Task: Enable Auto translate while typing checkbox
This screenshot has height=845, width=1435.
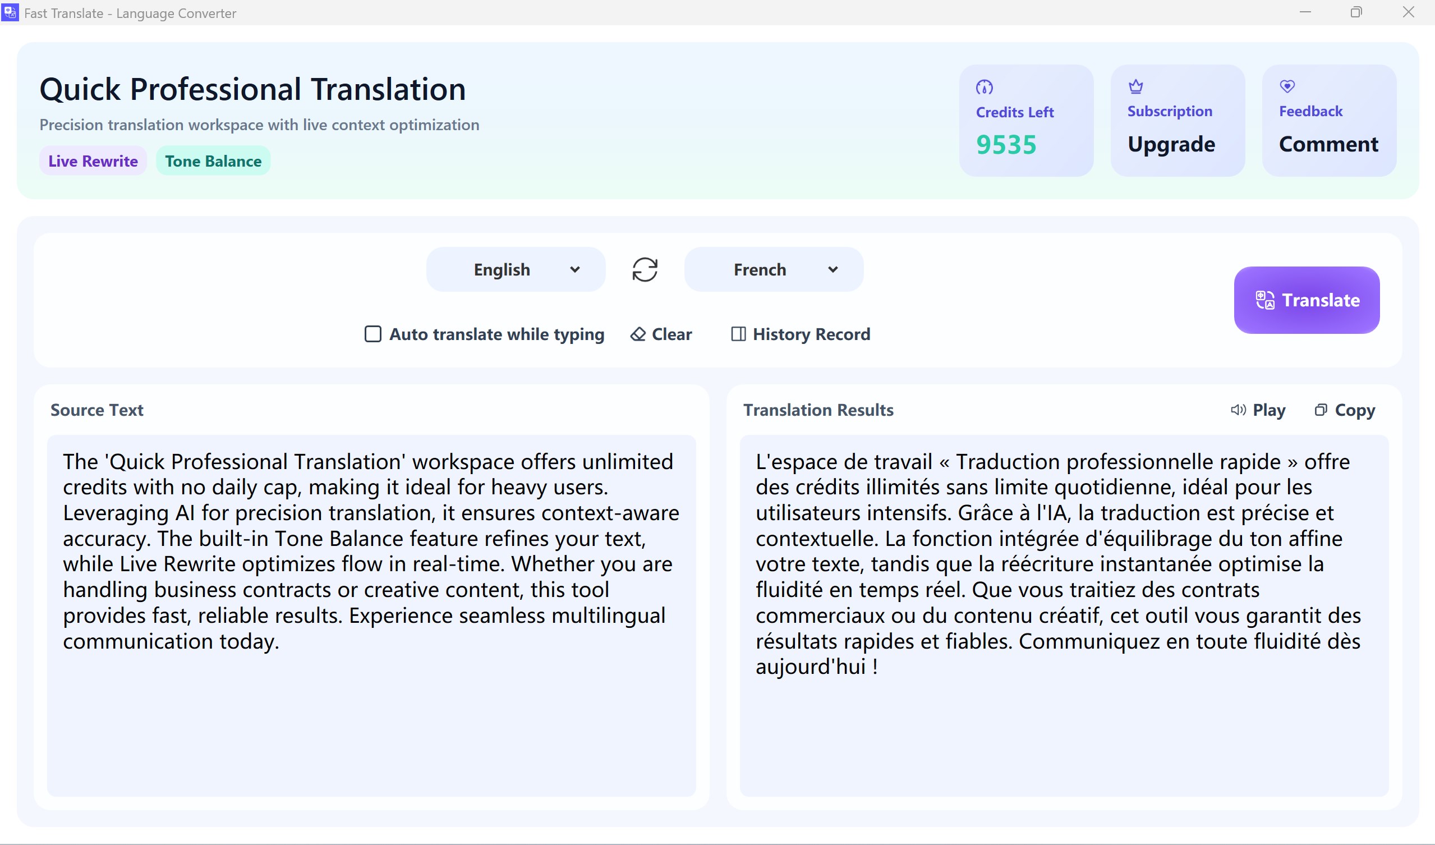Action: [x=373, y=334]
